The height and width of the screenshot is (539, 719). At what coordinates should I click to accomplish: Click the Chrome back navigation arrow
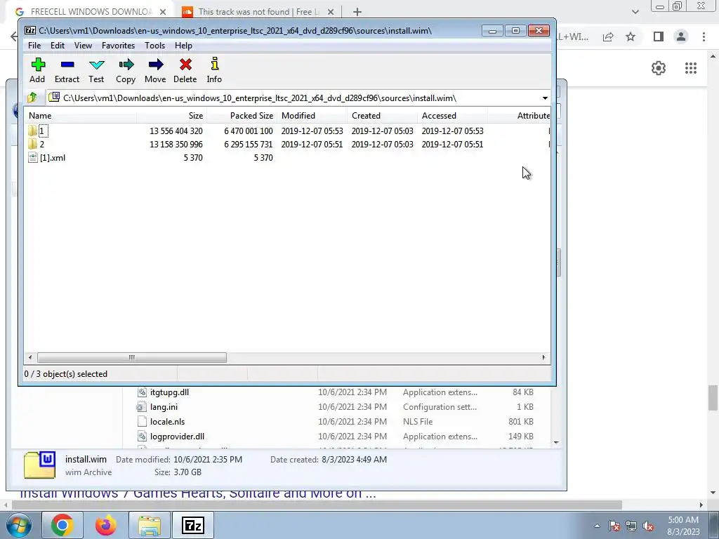(x=14, y=36)
